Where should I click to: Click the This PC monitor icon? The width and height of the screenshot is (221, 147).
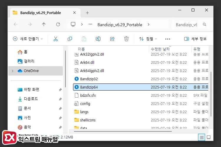(73, 24)
